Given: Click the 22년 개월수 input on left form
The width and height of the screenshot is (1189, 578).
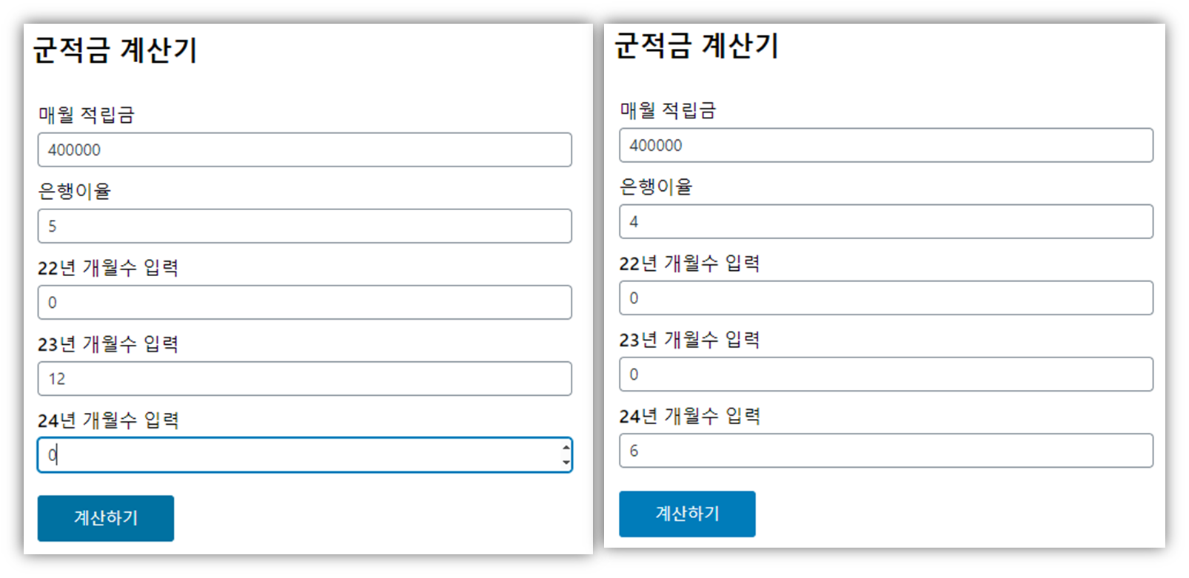Looking at the screenshot, I should [x=304, y=302].
